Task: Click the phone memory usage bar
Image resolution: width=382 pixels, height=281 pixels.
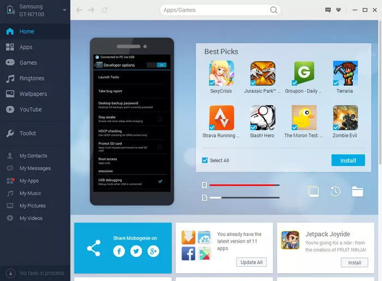Action: click(x=244, y=185)
